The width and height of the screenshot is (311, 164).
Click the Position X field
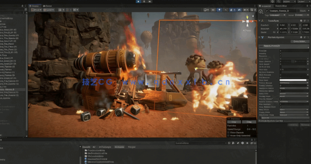[x=283, y=25]
